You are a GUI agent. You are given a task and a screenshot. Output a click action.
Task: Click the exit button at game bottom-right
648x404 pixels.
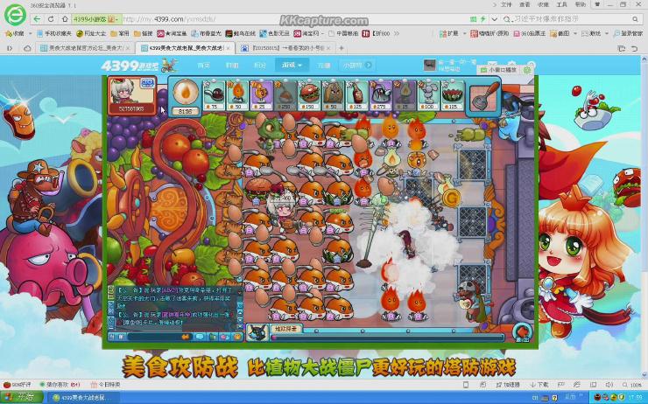[x=522, y=331]
